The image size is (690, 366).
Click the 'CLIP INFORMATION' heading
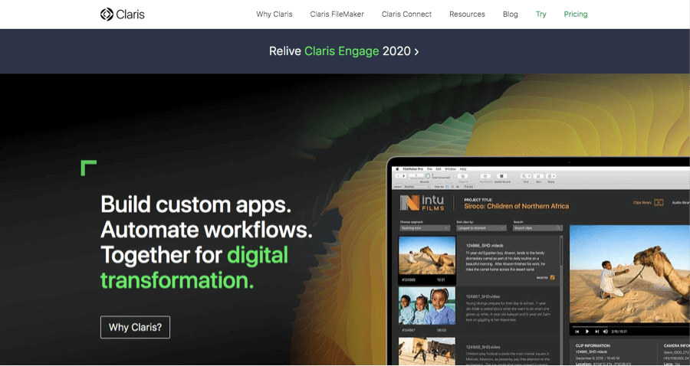tap(593, 346)
